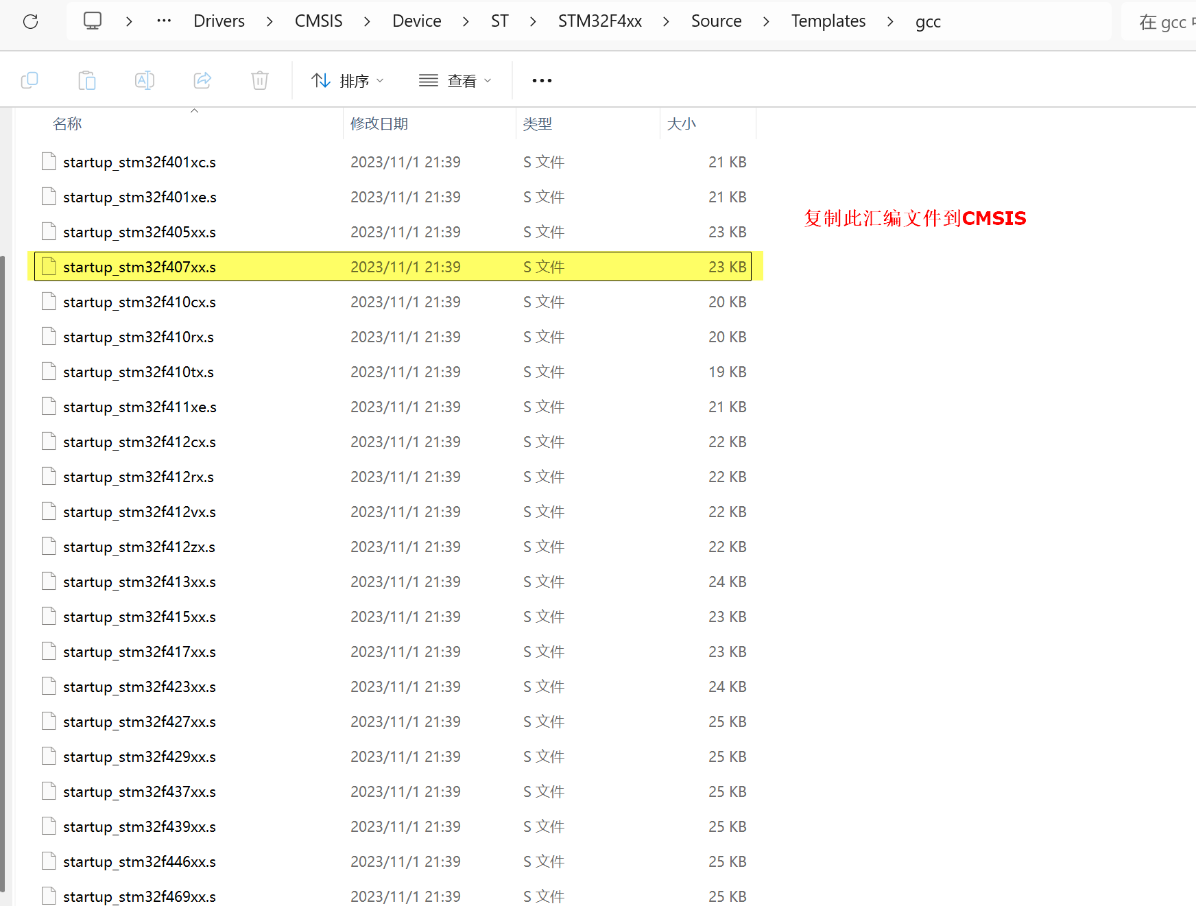Expand chevron after ST breadcrumb
Viewport: 1196px width, 906px height.
point(534,21)
